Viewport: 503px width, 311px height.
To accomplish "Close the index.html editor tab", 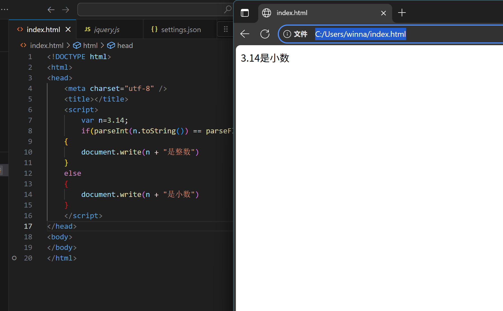I will pyautogui.click(x=68, y=29).
